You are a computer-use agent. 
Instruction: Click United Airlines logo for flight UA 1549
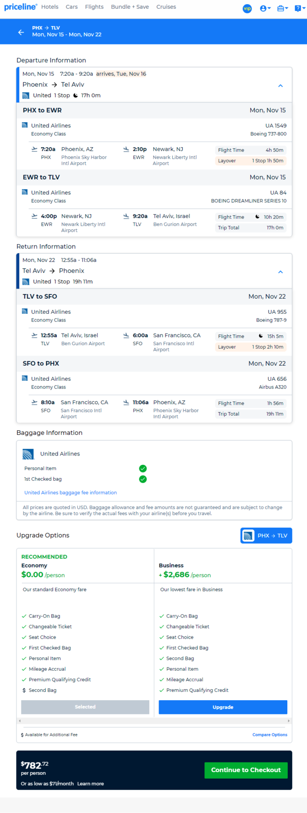25,125
